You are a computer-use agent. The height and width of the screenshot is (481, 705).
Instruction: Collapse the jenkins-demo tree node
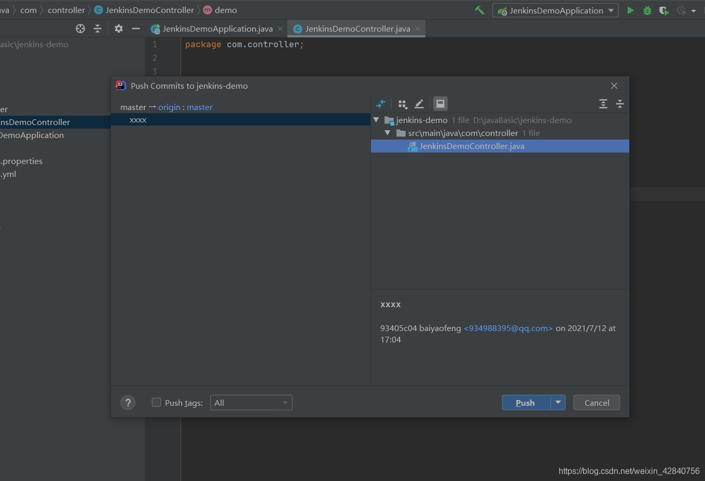[x=376, y=120]
